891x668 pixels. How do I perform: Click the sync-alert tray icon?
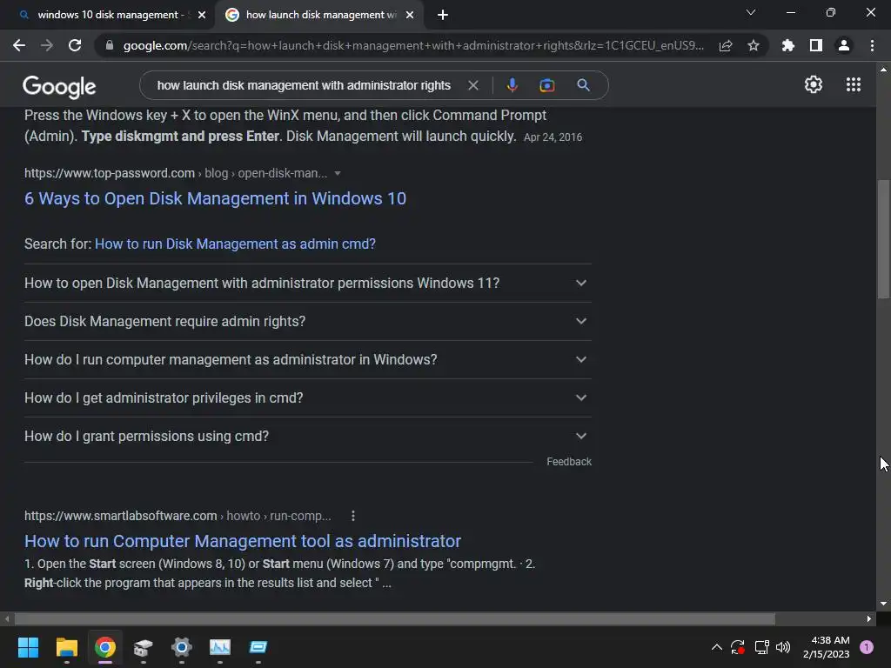pyautogui.click(x=738, y=647)
